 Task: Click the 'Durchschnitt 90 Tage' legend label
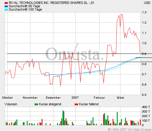[x=25, y=6]
